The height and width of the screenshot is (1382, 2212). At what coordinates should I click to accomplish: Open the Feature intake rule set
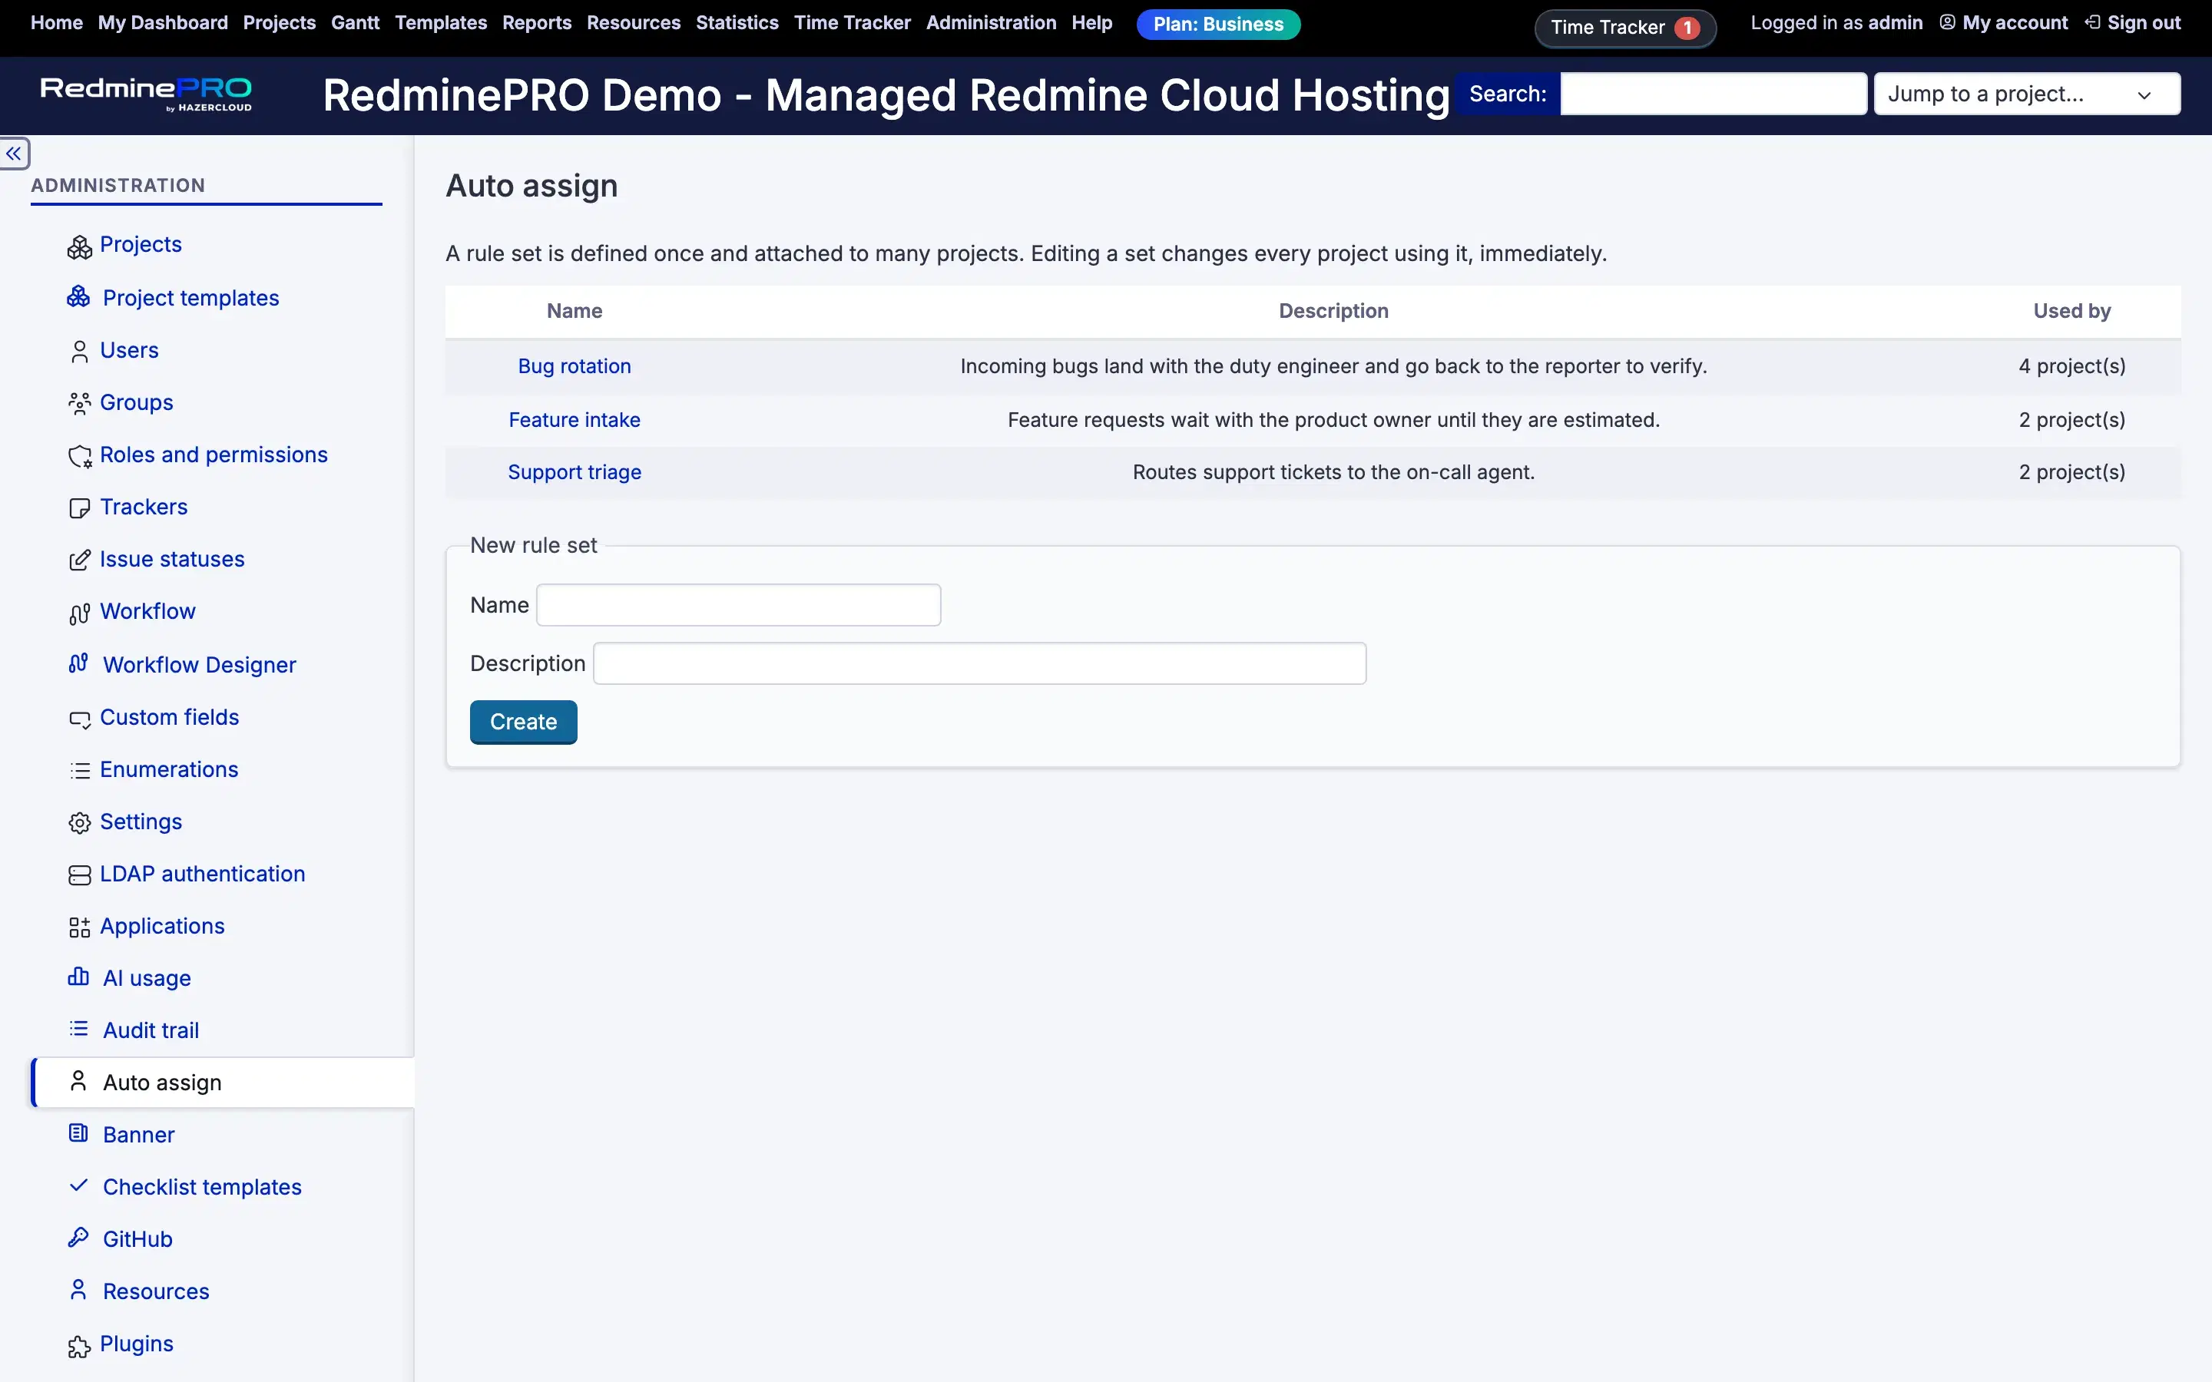pos(574,419)
